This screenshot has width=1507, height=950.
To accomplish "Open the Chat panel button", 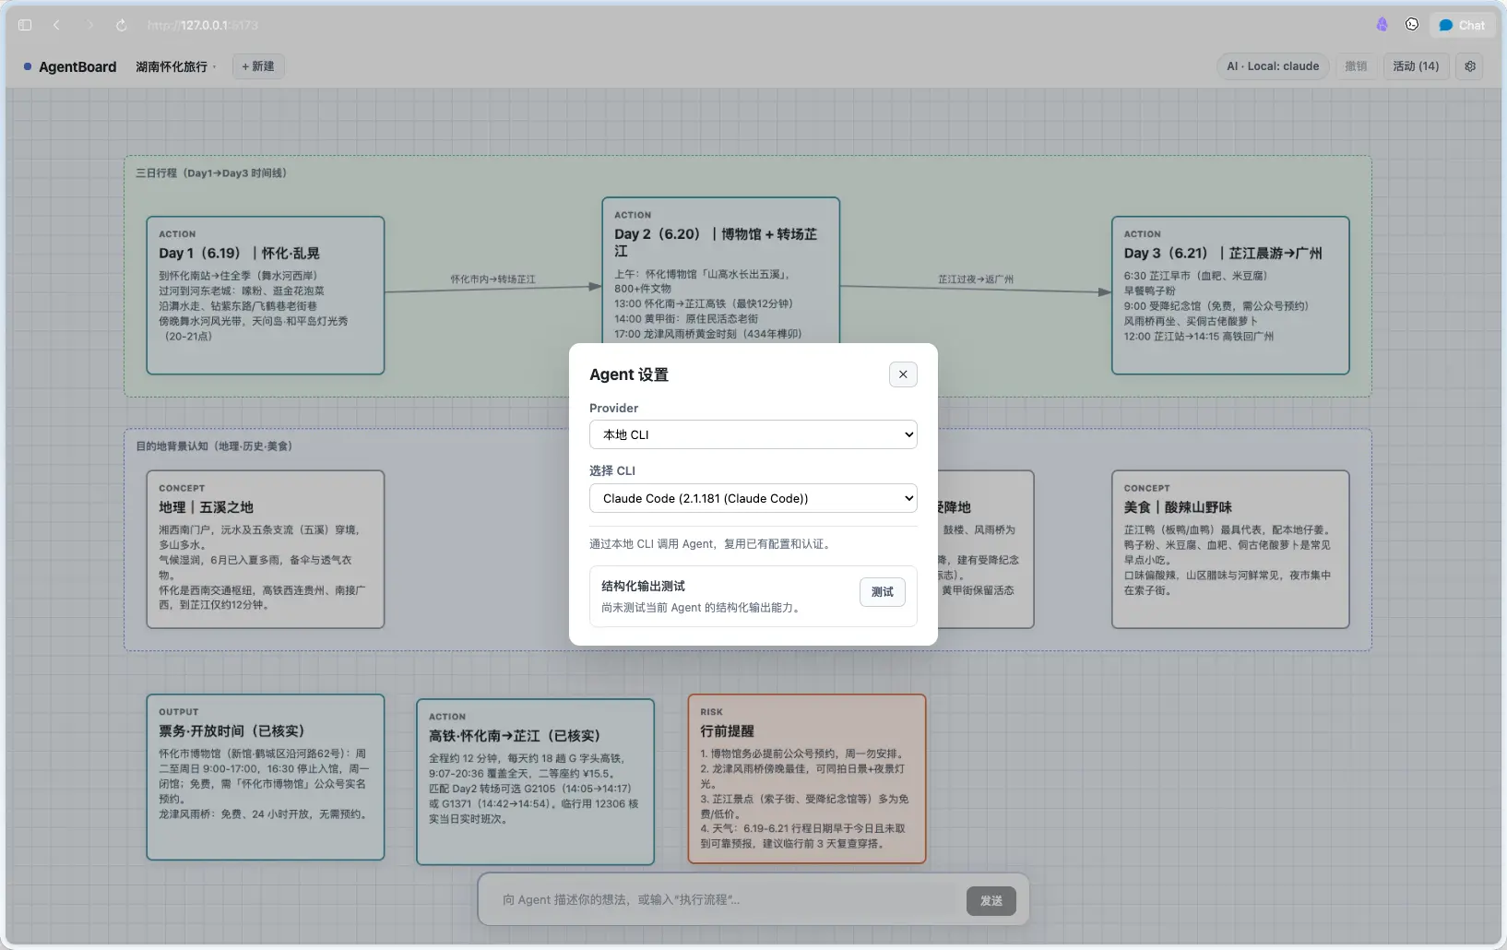I will tap(1462, 25).
